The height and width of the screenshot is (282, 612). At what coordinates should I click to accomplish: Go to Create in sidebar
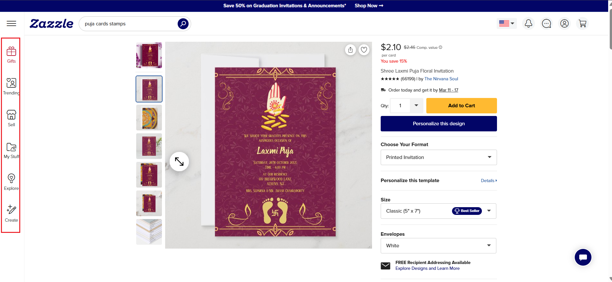point(11,214)
